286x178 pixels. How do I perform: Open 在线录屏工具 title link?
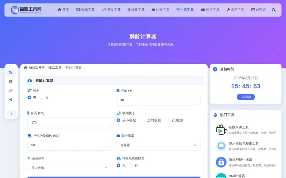[x=238, y=127]
